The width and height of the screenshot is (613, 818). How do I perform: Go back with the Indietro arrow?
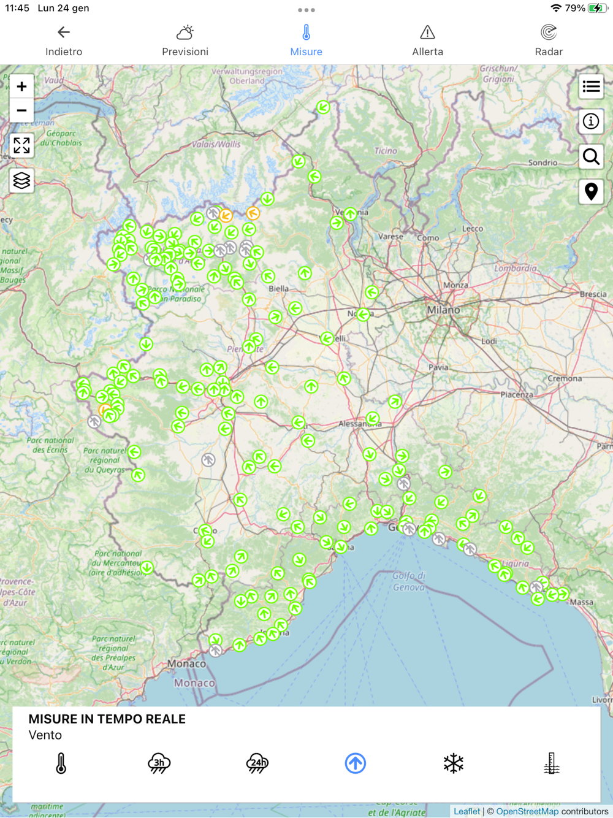[64, 40]
